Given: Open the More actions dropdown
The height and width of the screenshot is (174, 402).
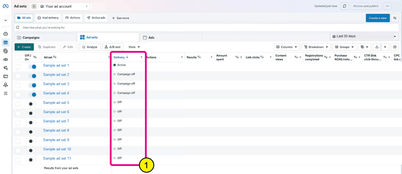Looking at the screenshot, I should click(134, 47).
